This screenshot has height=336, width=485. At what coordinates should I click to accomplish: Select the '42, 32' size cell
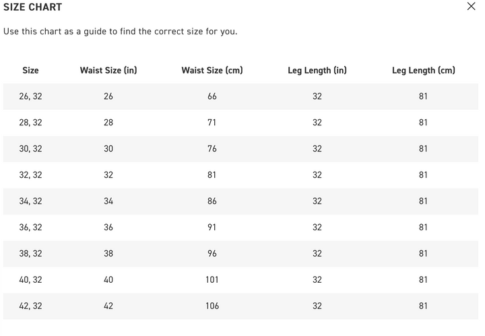pos(30,306)
